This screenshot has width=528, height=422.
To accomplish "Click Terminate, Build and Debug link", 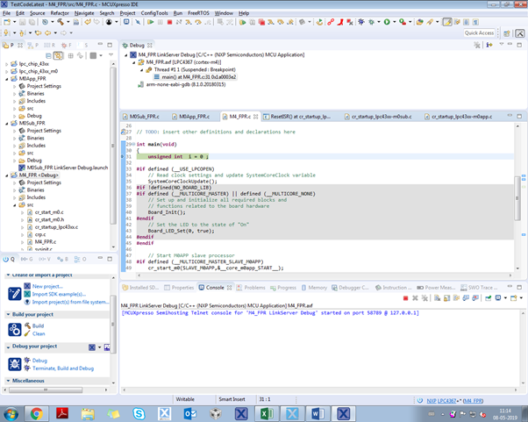I will (x=62, y=368).
